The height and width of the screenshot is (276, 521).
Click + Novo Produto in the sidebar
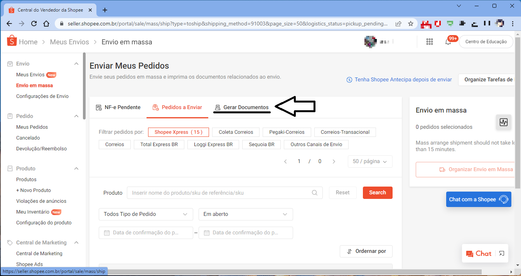tap(34, 190)
